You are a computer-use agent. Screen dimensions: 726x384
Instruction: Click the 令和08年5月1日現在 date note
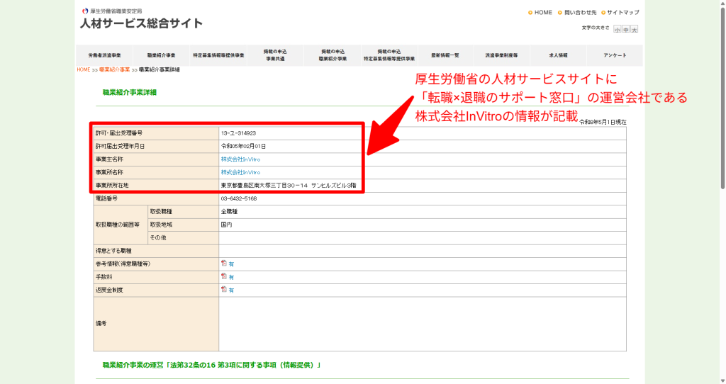pos(603,122)
